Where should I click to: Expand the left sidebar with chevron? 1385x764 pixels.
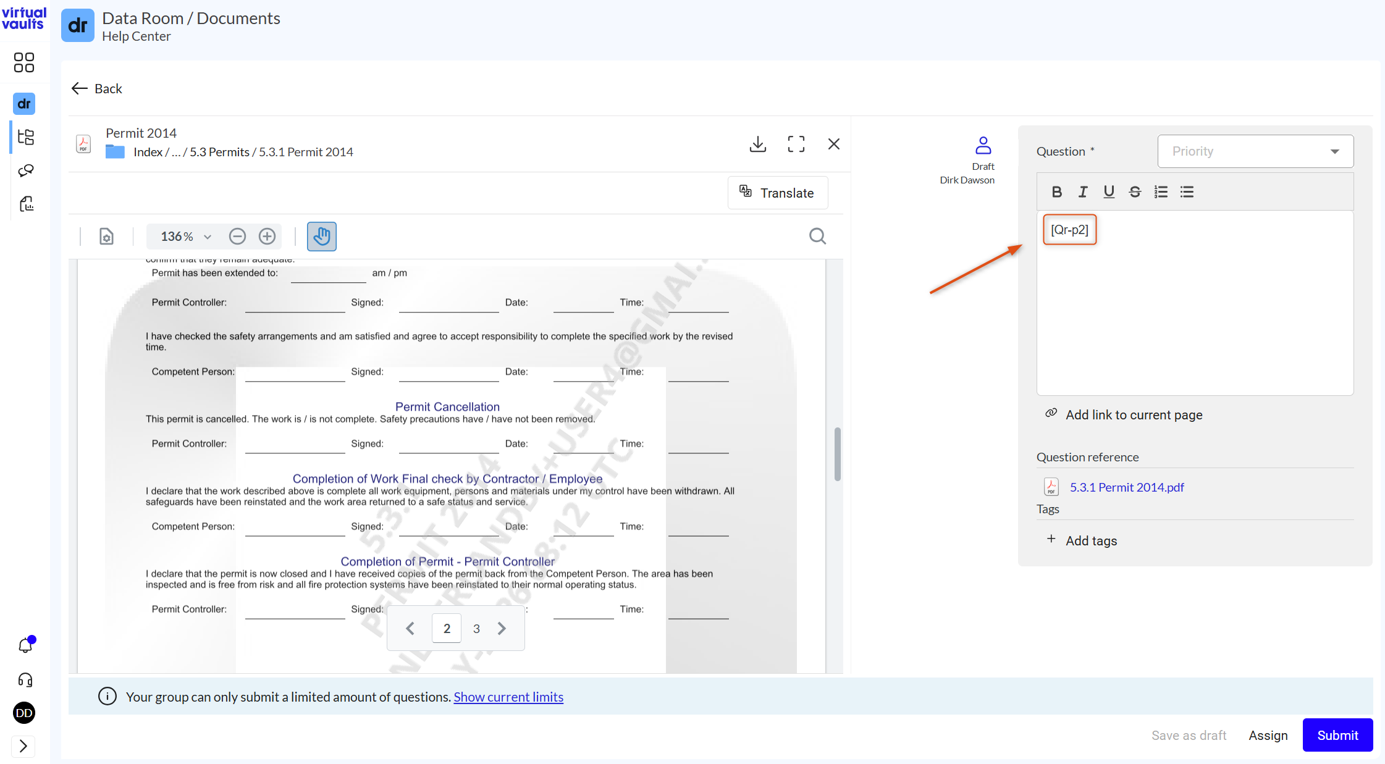coord(23,746)
